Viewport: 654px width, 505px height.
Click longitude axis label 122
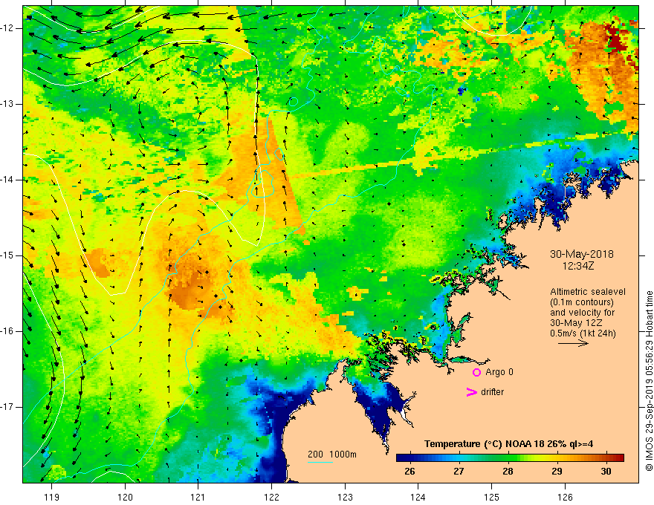click(271, 497)
